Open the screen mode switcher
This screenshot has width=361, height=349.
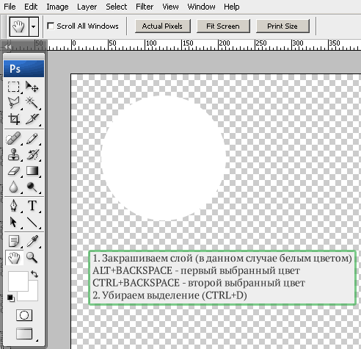[x=24, y=334]
